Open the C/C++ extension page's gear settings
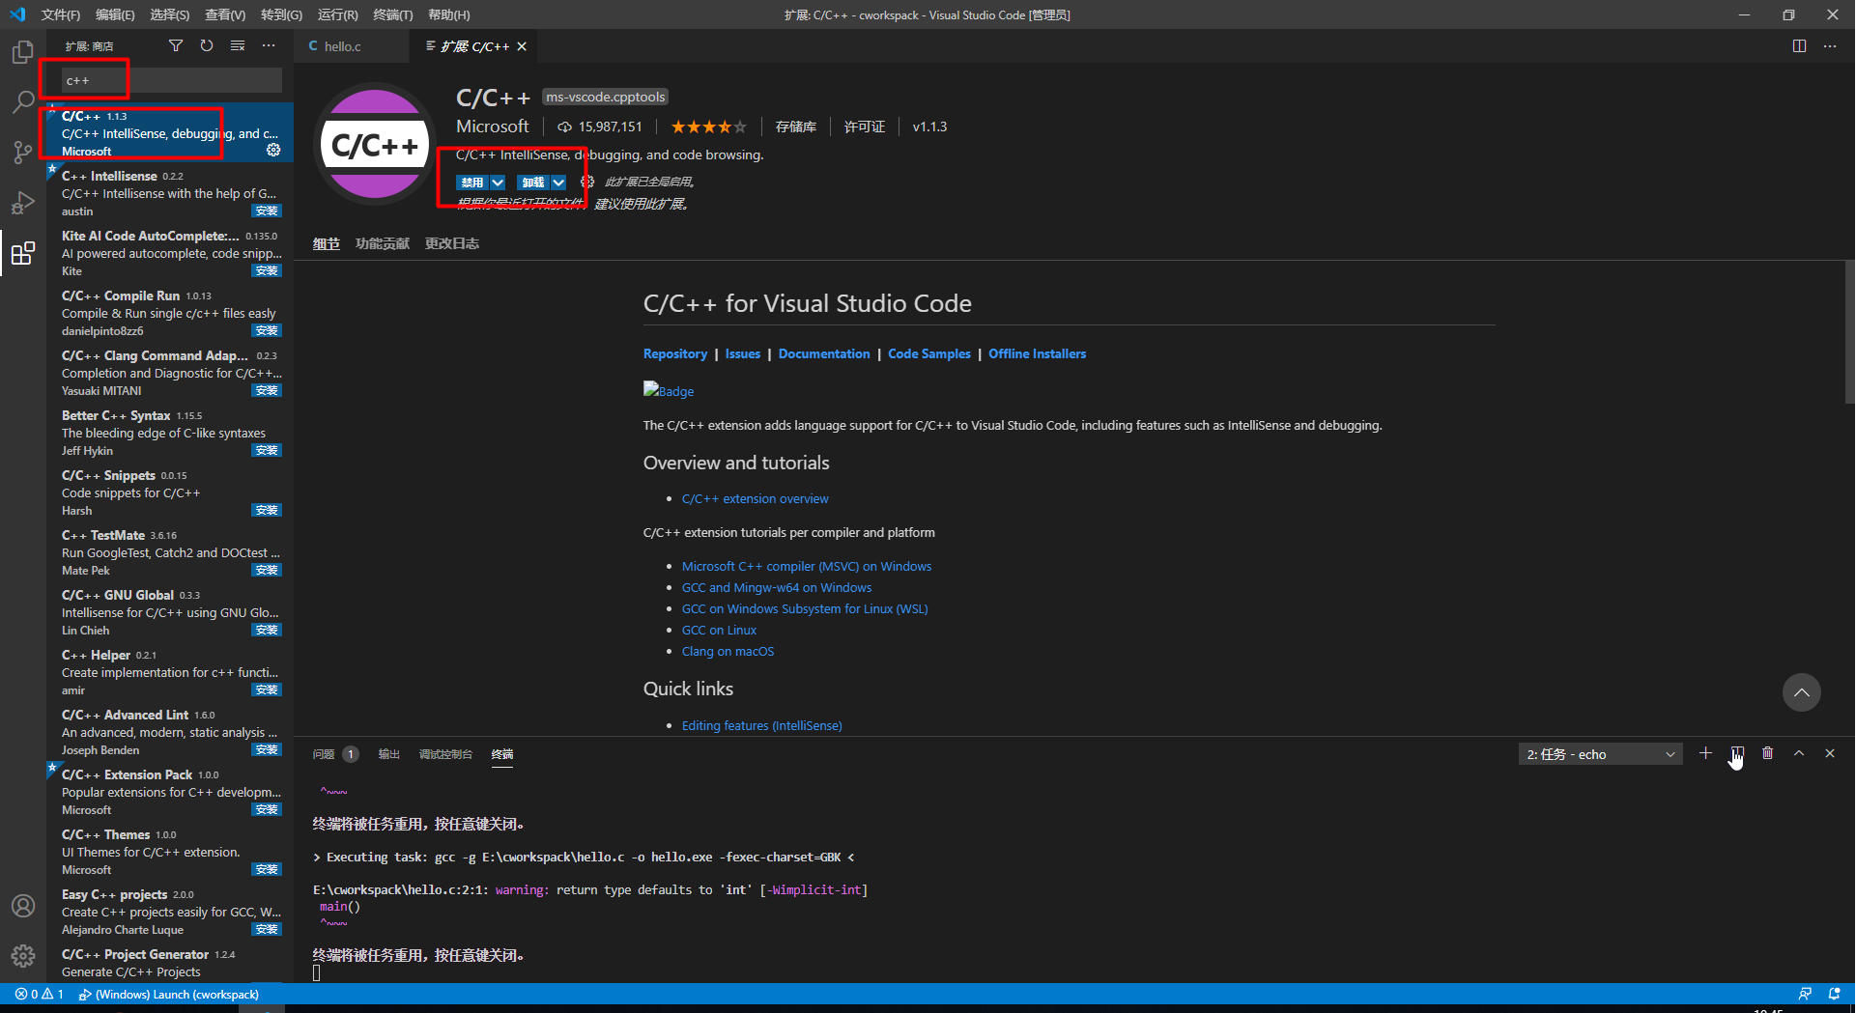 [587, 182]
